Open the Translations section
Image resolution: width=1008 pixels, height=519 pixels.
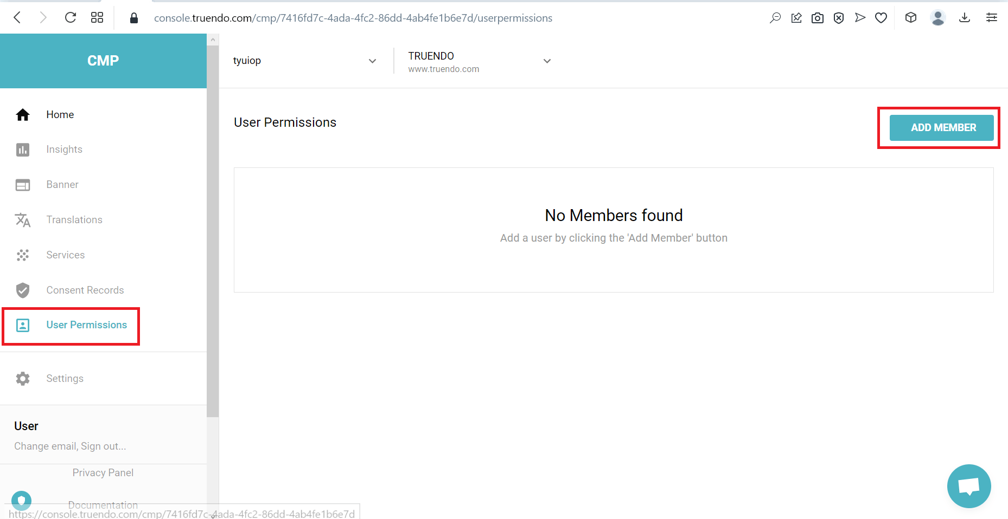pyautogui.click(x=74, y=220)
